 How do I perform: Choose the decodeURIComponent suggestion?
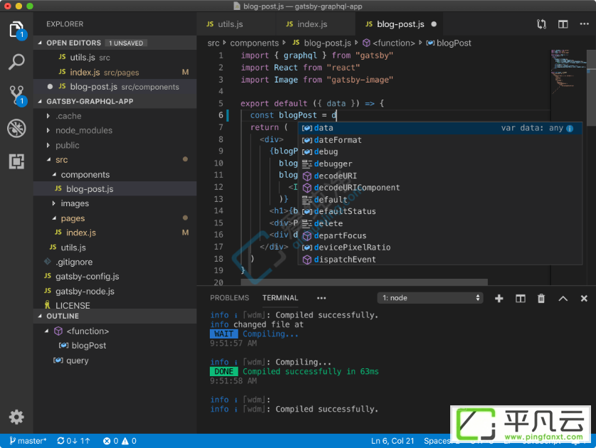440,188
